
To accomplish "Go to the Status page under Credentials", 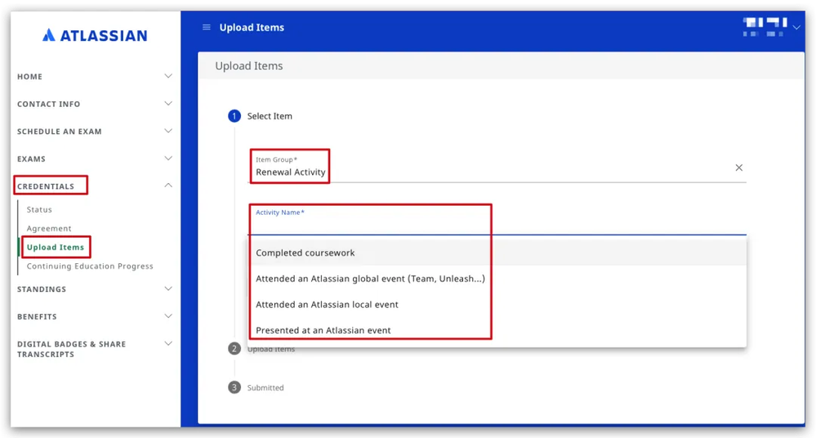I will (x=39, y=209).
